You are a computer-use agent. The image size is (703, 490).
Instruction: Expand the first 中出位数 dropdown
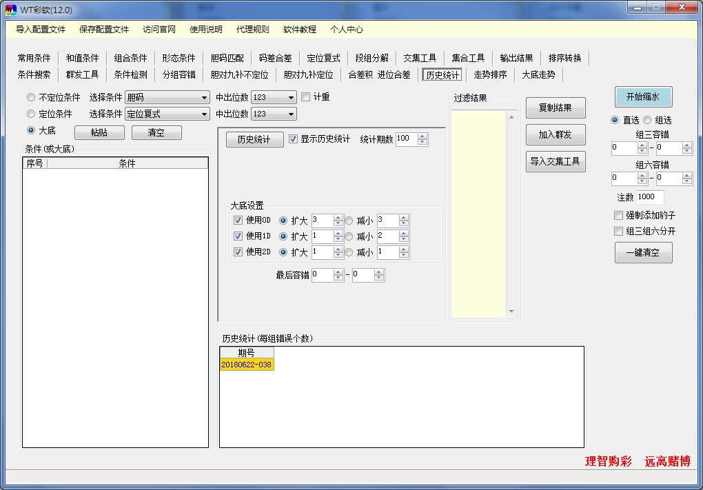[291, 96]
